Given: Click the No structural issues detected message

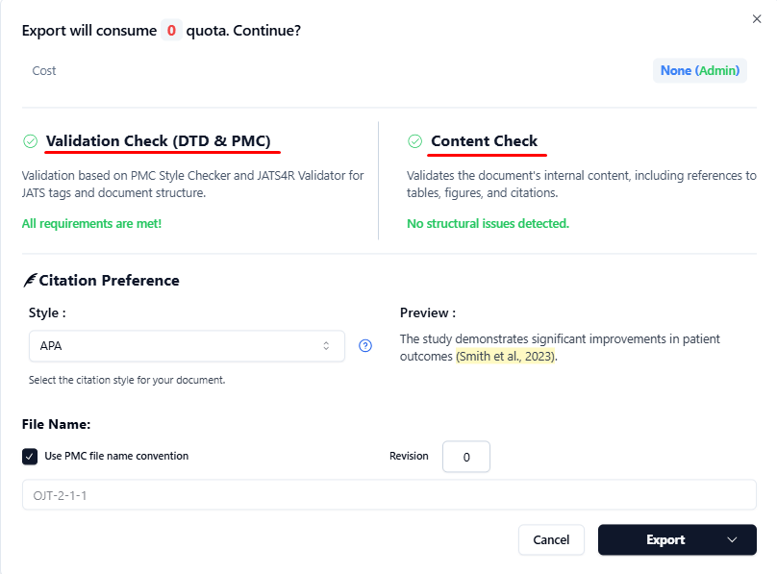Looking at the screenshot, I should point(488,223).
